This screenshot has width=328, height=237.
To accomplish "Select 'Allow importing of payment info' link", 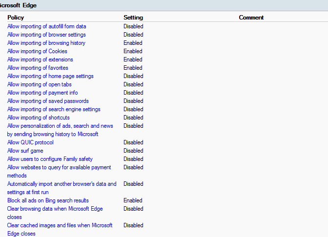I will (42, 93).
